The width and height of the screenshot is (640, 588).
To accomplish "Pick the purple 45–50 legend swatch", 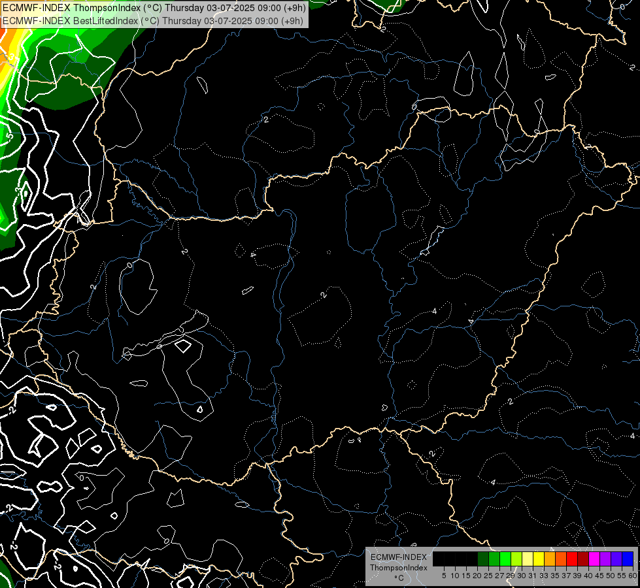I will point(605,559).
